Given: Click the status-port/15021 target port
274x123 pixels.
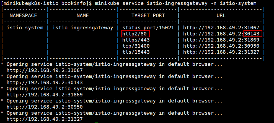Looking at the screenshot, I should (148, 28).
